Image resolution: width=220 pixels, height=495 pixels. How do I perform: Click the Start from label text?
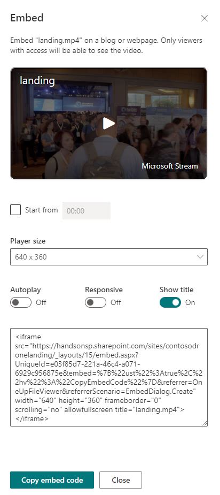[42, 210]
